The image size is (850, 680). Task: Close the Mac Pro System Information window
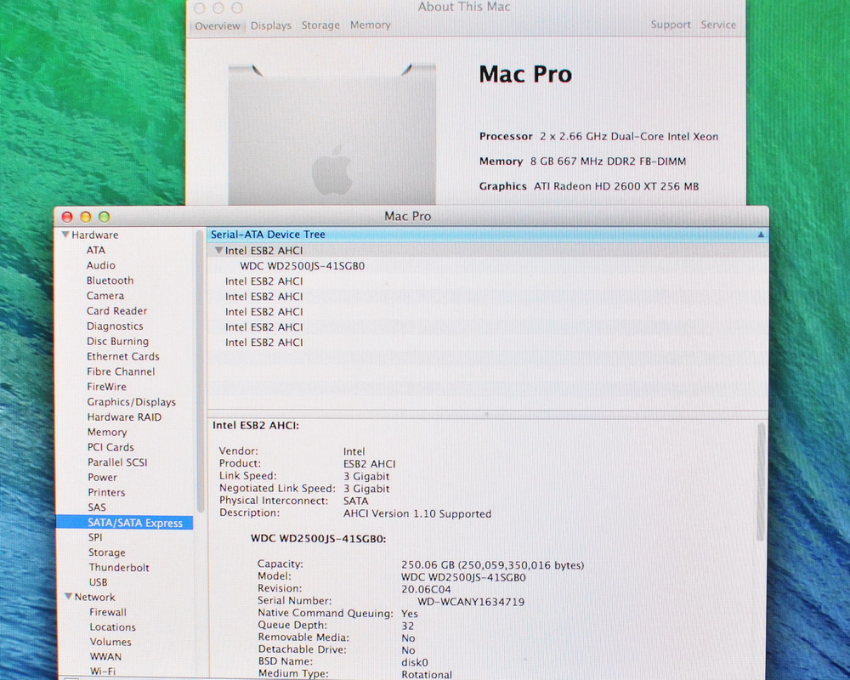[67, 217]
